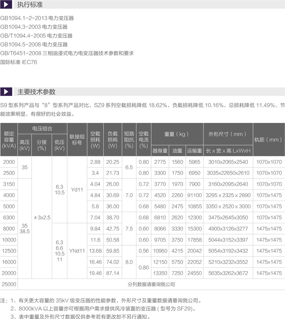The width and height of the screenshot is (285, 319).
Task: Click the arrow icon beside 执行标准
Action: 6,5
